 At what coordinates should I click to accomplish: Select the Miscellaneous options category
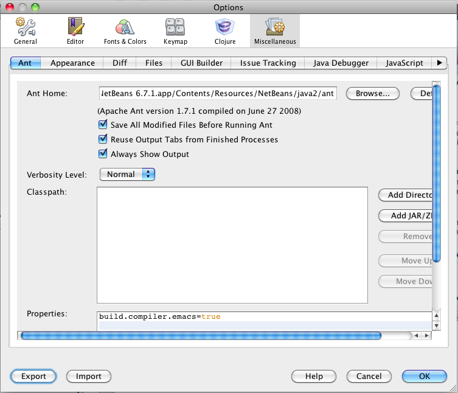[x=275, y=31]
